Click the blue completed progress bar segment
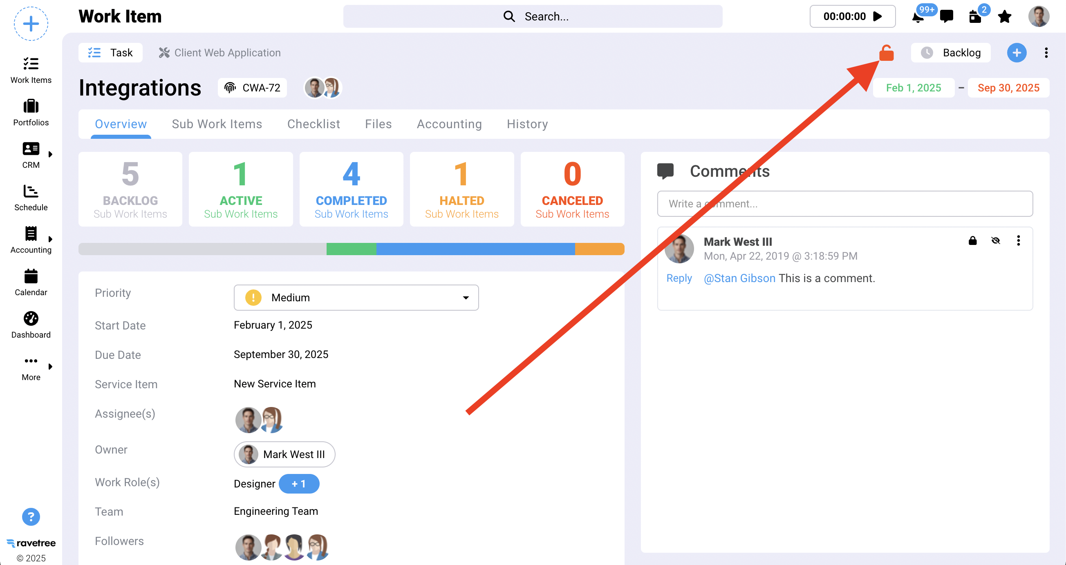The image size is (1066, 565). (475, 249)
